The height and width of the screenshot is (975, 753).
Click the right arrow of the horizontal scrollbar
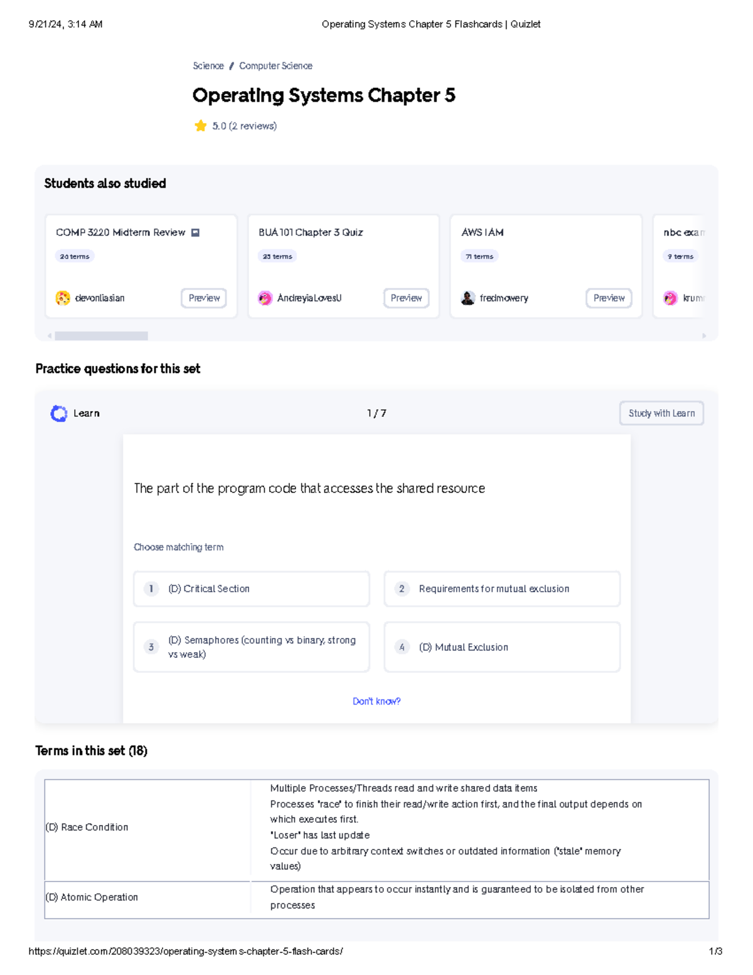704,336
